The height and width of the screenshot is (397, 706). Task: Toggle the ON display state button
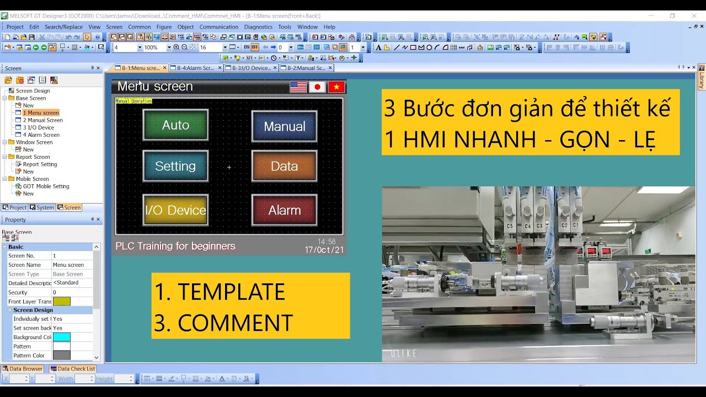coord(247,47)
